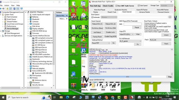The height and width of the screenshot is (100, 179).
Task: Open the Patch Mi_8_Lite dropdown
Action: click(x=160, y=40)
